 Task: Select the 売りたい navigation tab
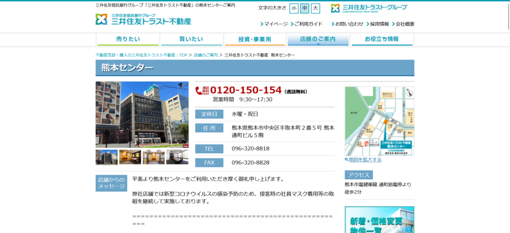click(x=128, y=40)
